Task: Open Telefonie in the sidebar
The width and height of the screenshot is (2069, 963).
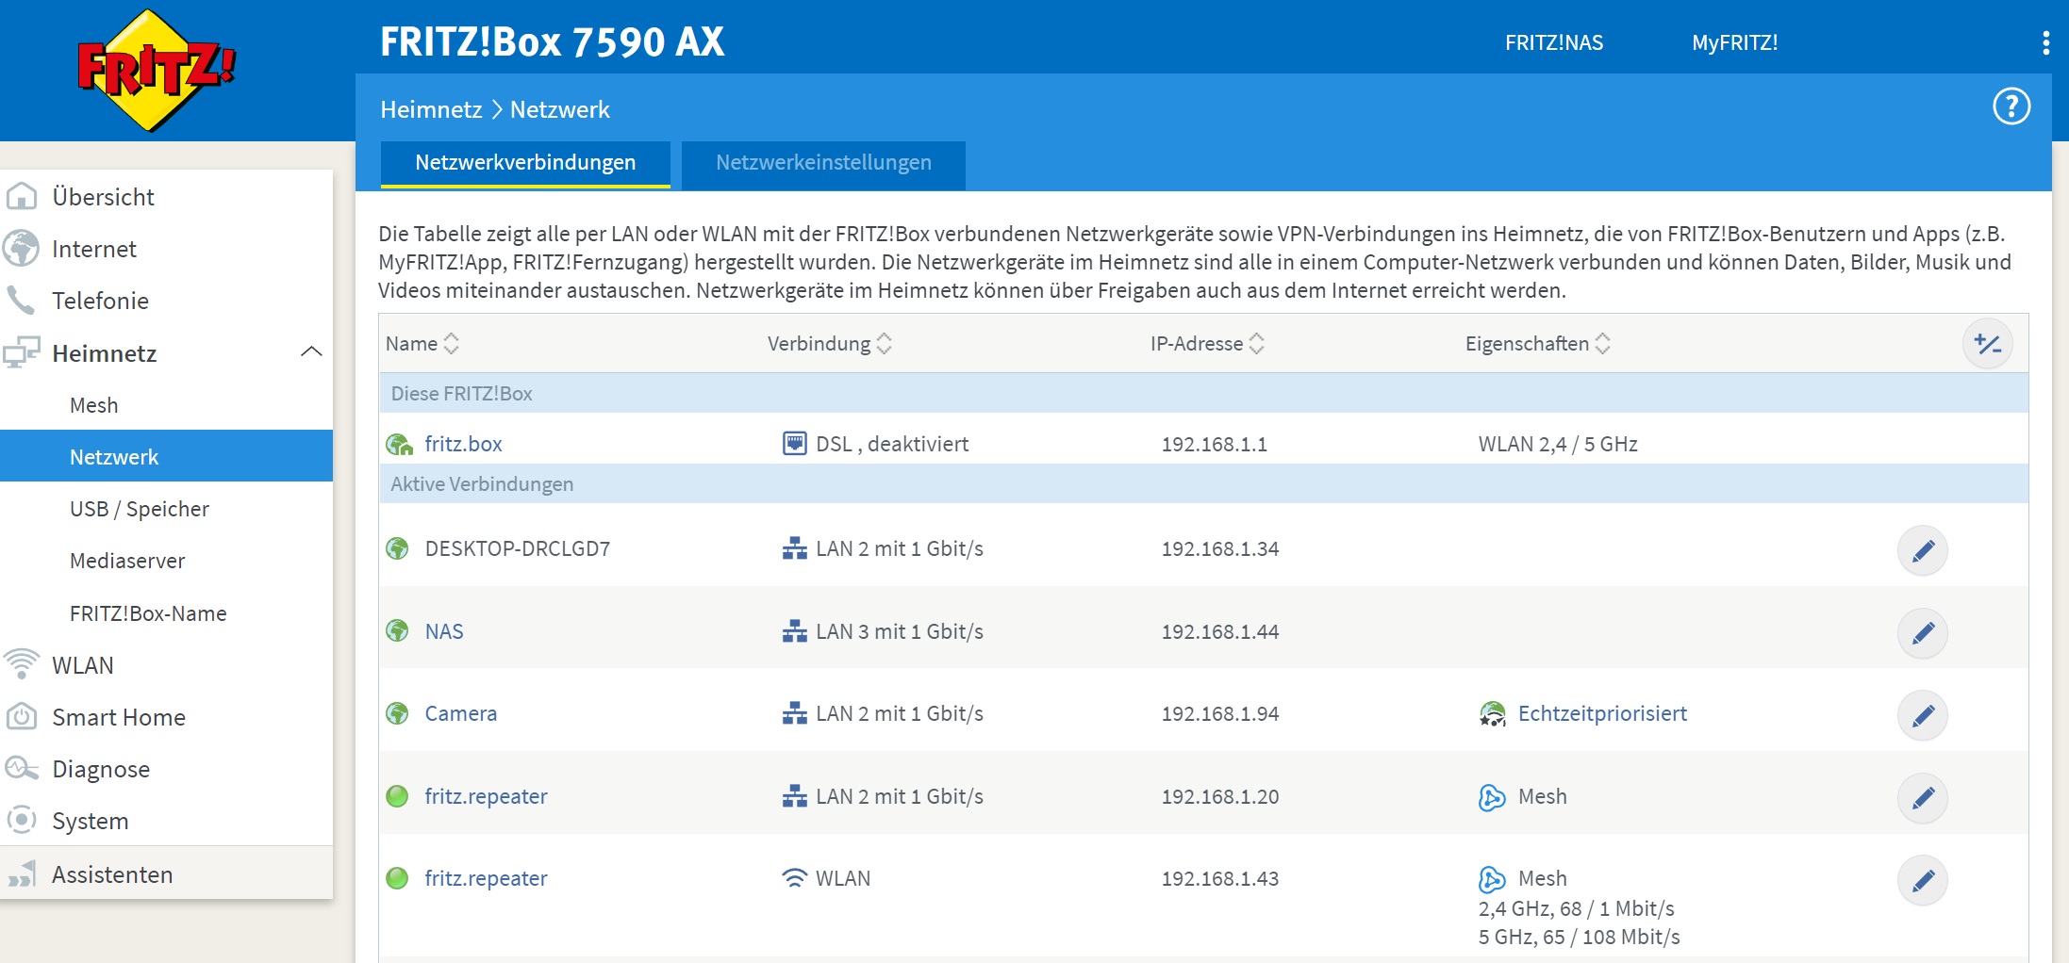Action: point(100,301)
